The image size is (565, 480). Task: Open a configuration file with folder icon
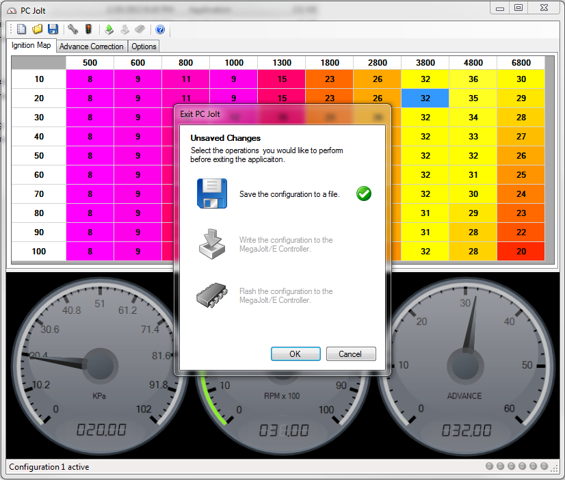tap(37, 29)
